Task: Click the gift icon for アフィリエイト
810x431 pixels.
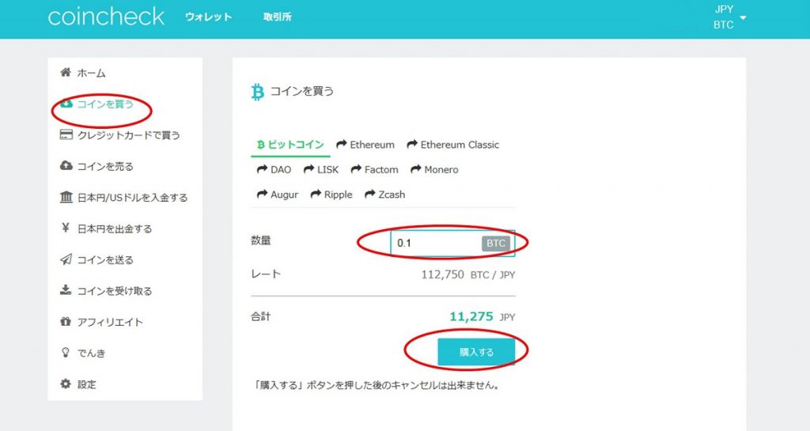Action: click(x=66, y=321)
